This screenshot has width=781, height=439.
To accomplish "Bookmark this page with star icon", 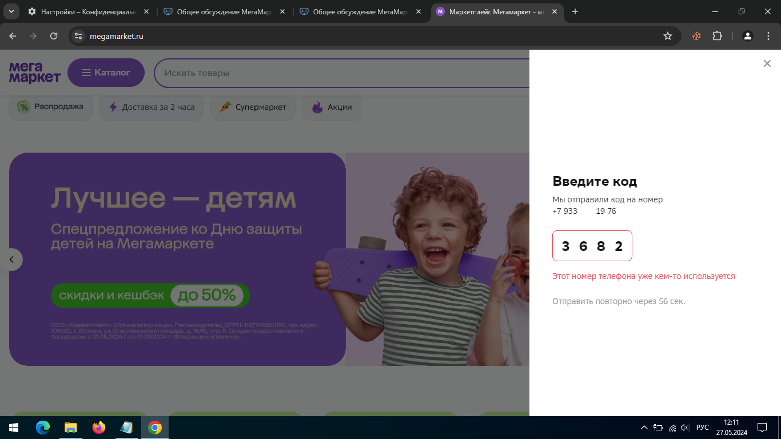I will point(667,36).
